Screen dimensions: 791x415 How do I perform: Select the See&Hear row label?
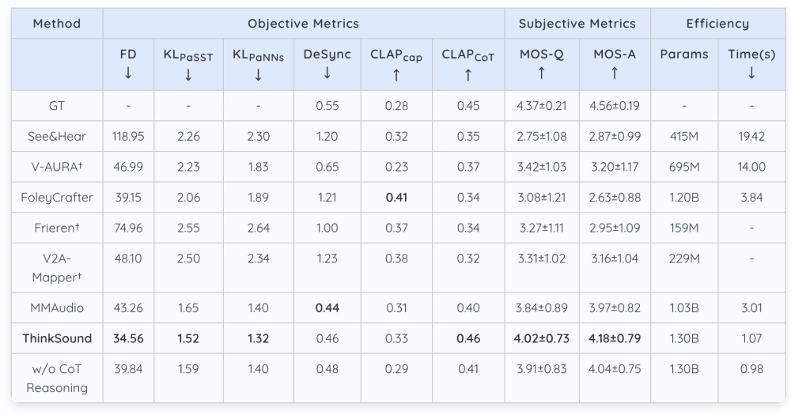click(57, 136)
